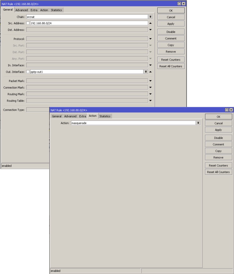The height and width of the screenshot is (274, 234).
Task: Expand the Dst. Address field
Action: 151,30
